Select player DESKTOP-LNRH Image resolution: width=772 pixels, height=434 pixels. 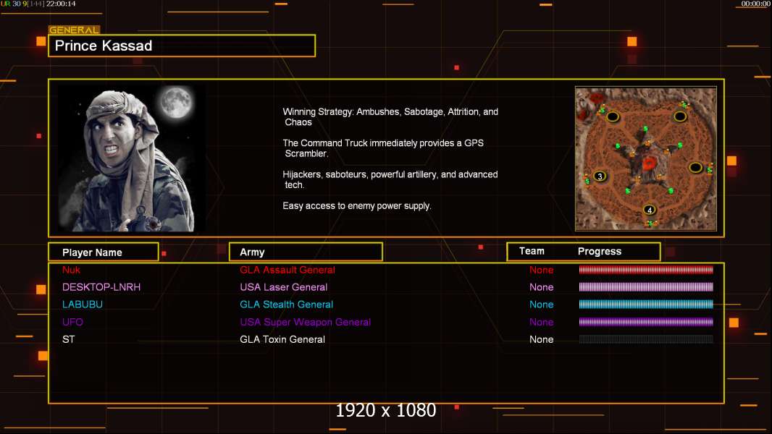click(101, 287)
